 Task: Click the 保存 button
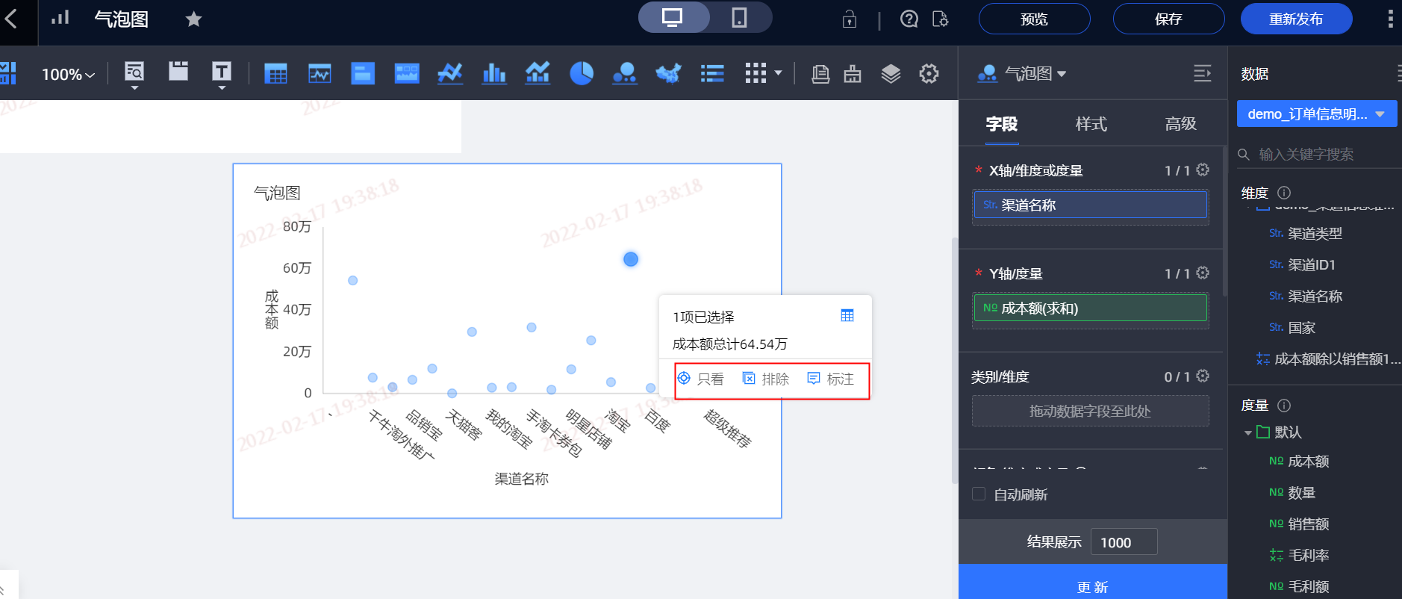pyautogui.click(x=1169, y=19)
